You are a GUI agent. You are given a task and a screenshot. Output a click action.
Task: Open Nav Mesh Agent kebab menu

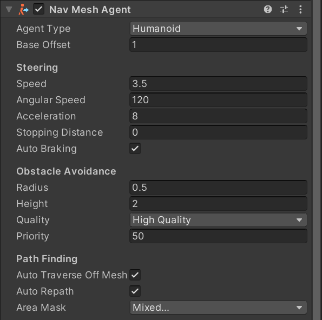tap(300, 9)
